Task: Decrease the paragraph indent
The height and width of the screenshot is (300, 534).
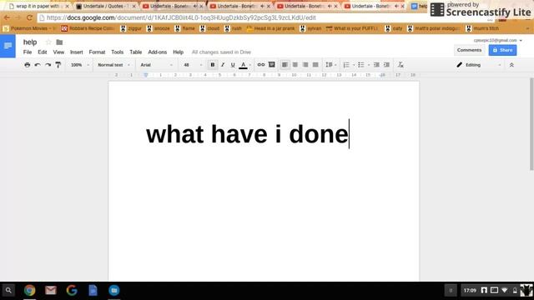Action: point(376,65)
